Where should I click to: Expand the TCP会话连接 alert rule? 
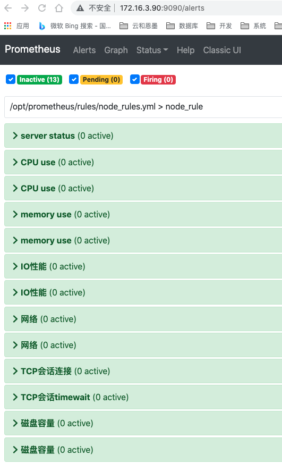coord(143,371)
